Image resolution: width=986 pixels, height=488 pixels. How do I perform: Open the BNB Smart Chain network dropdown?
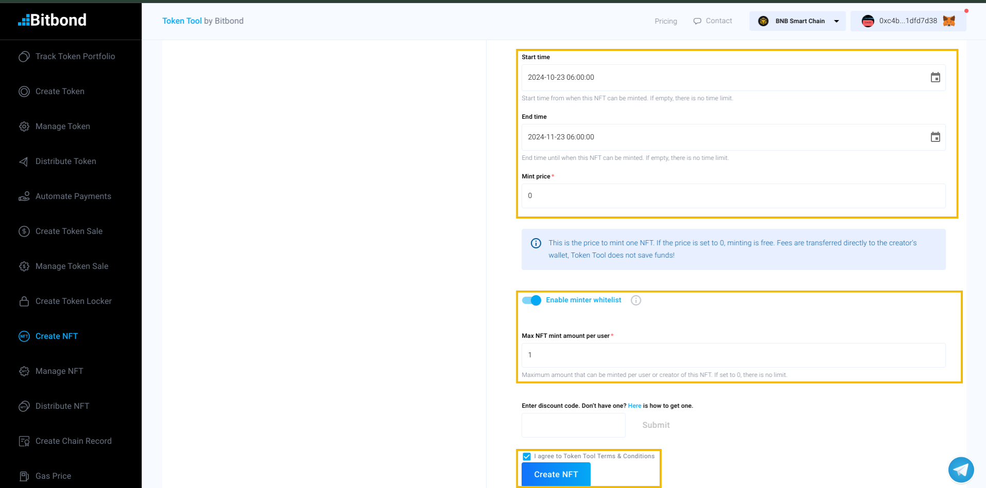pyautogui.click(x=797, y=21)
